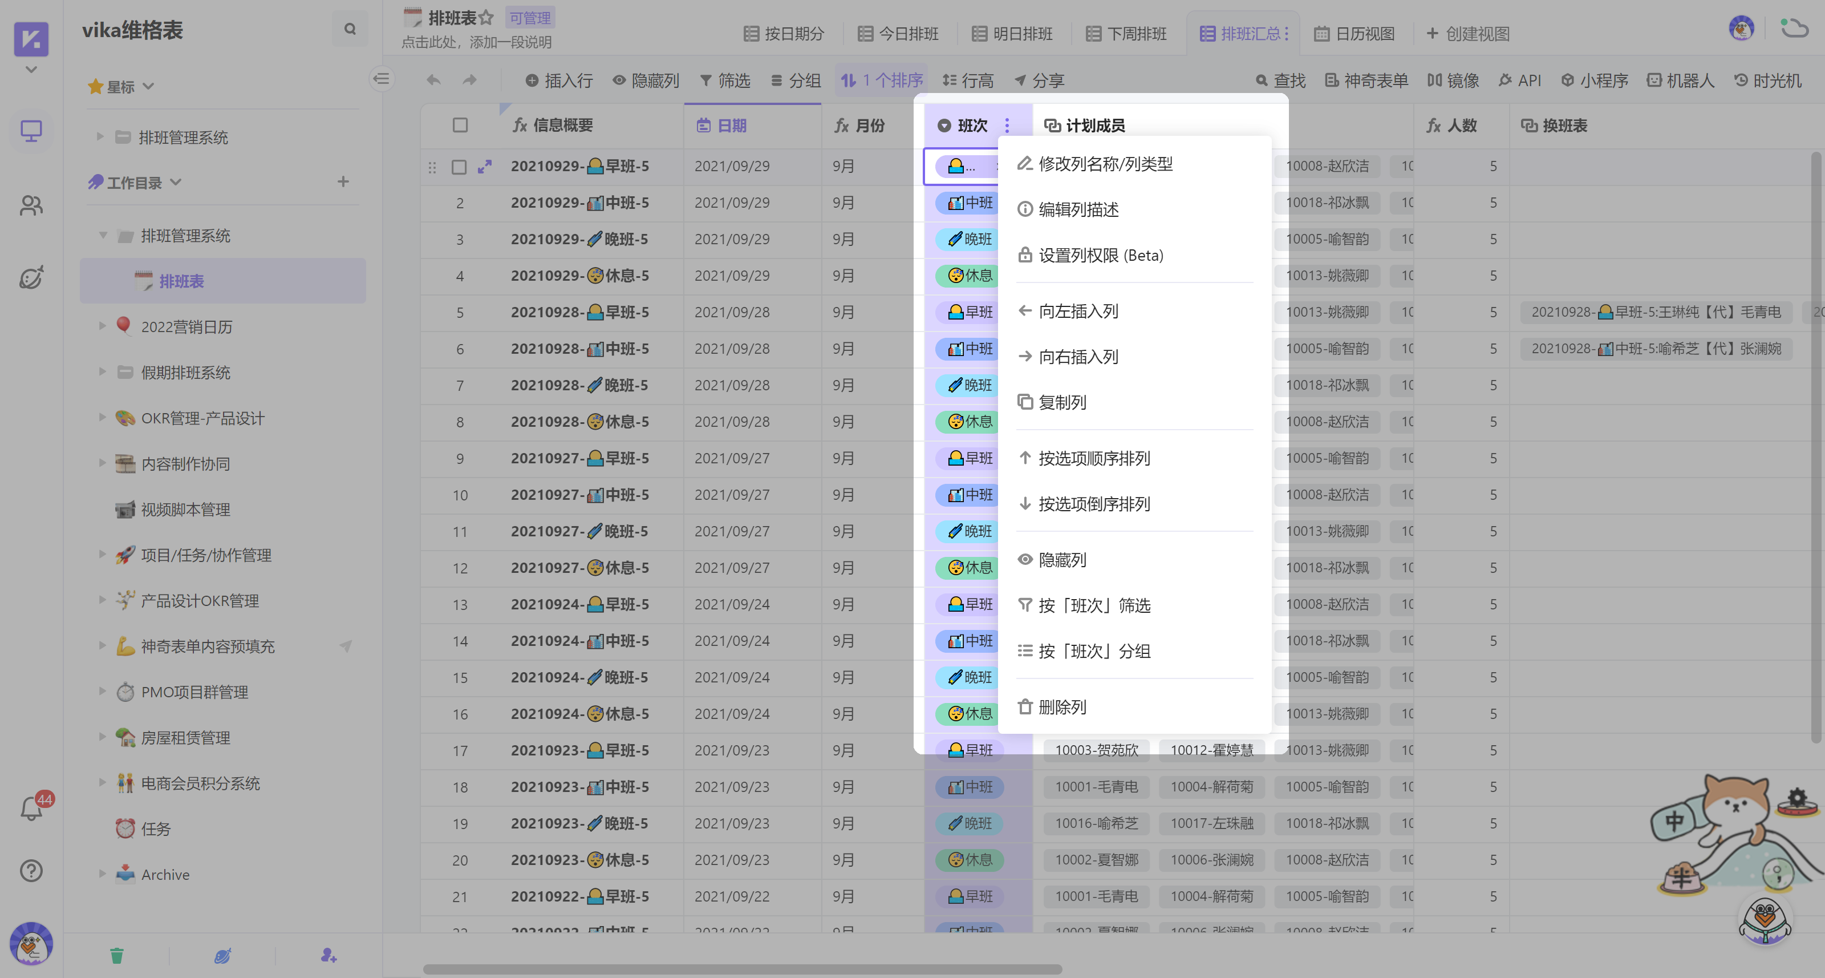
Task: Tick the first row checkbox
Action: click(459, 167)
